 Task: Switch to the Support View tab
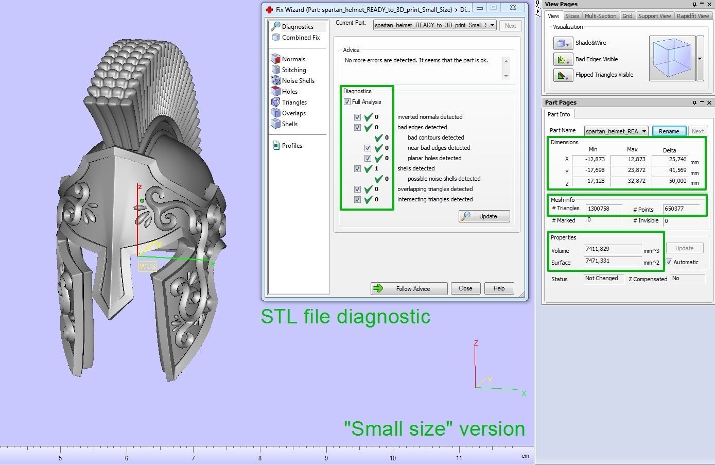(654, 16)
